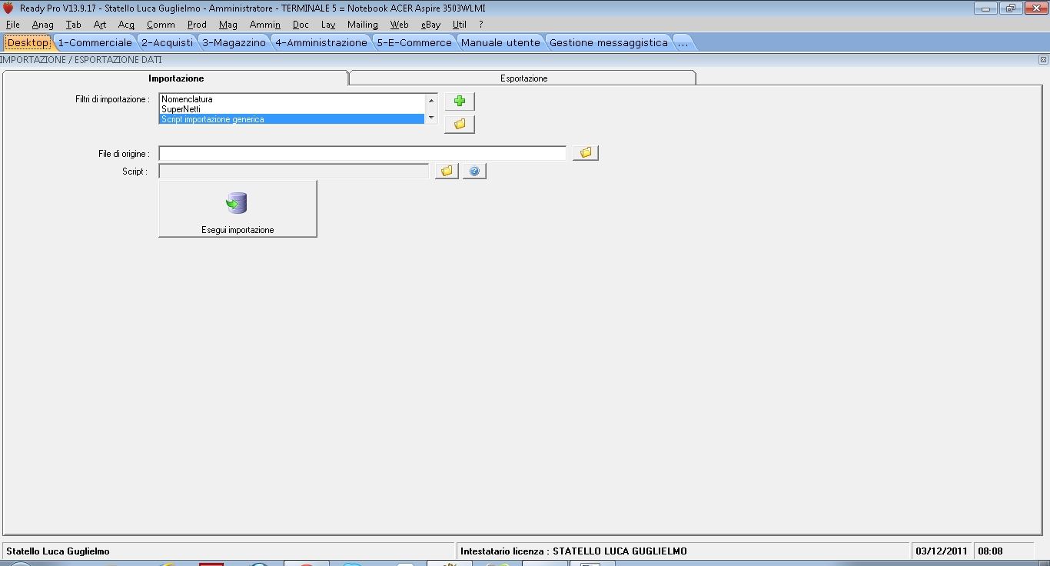The height and width of the screenshot is (566, 1050).
Task: Select the Importazione tab
Action: click(x=176, y=78)
